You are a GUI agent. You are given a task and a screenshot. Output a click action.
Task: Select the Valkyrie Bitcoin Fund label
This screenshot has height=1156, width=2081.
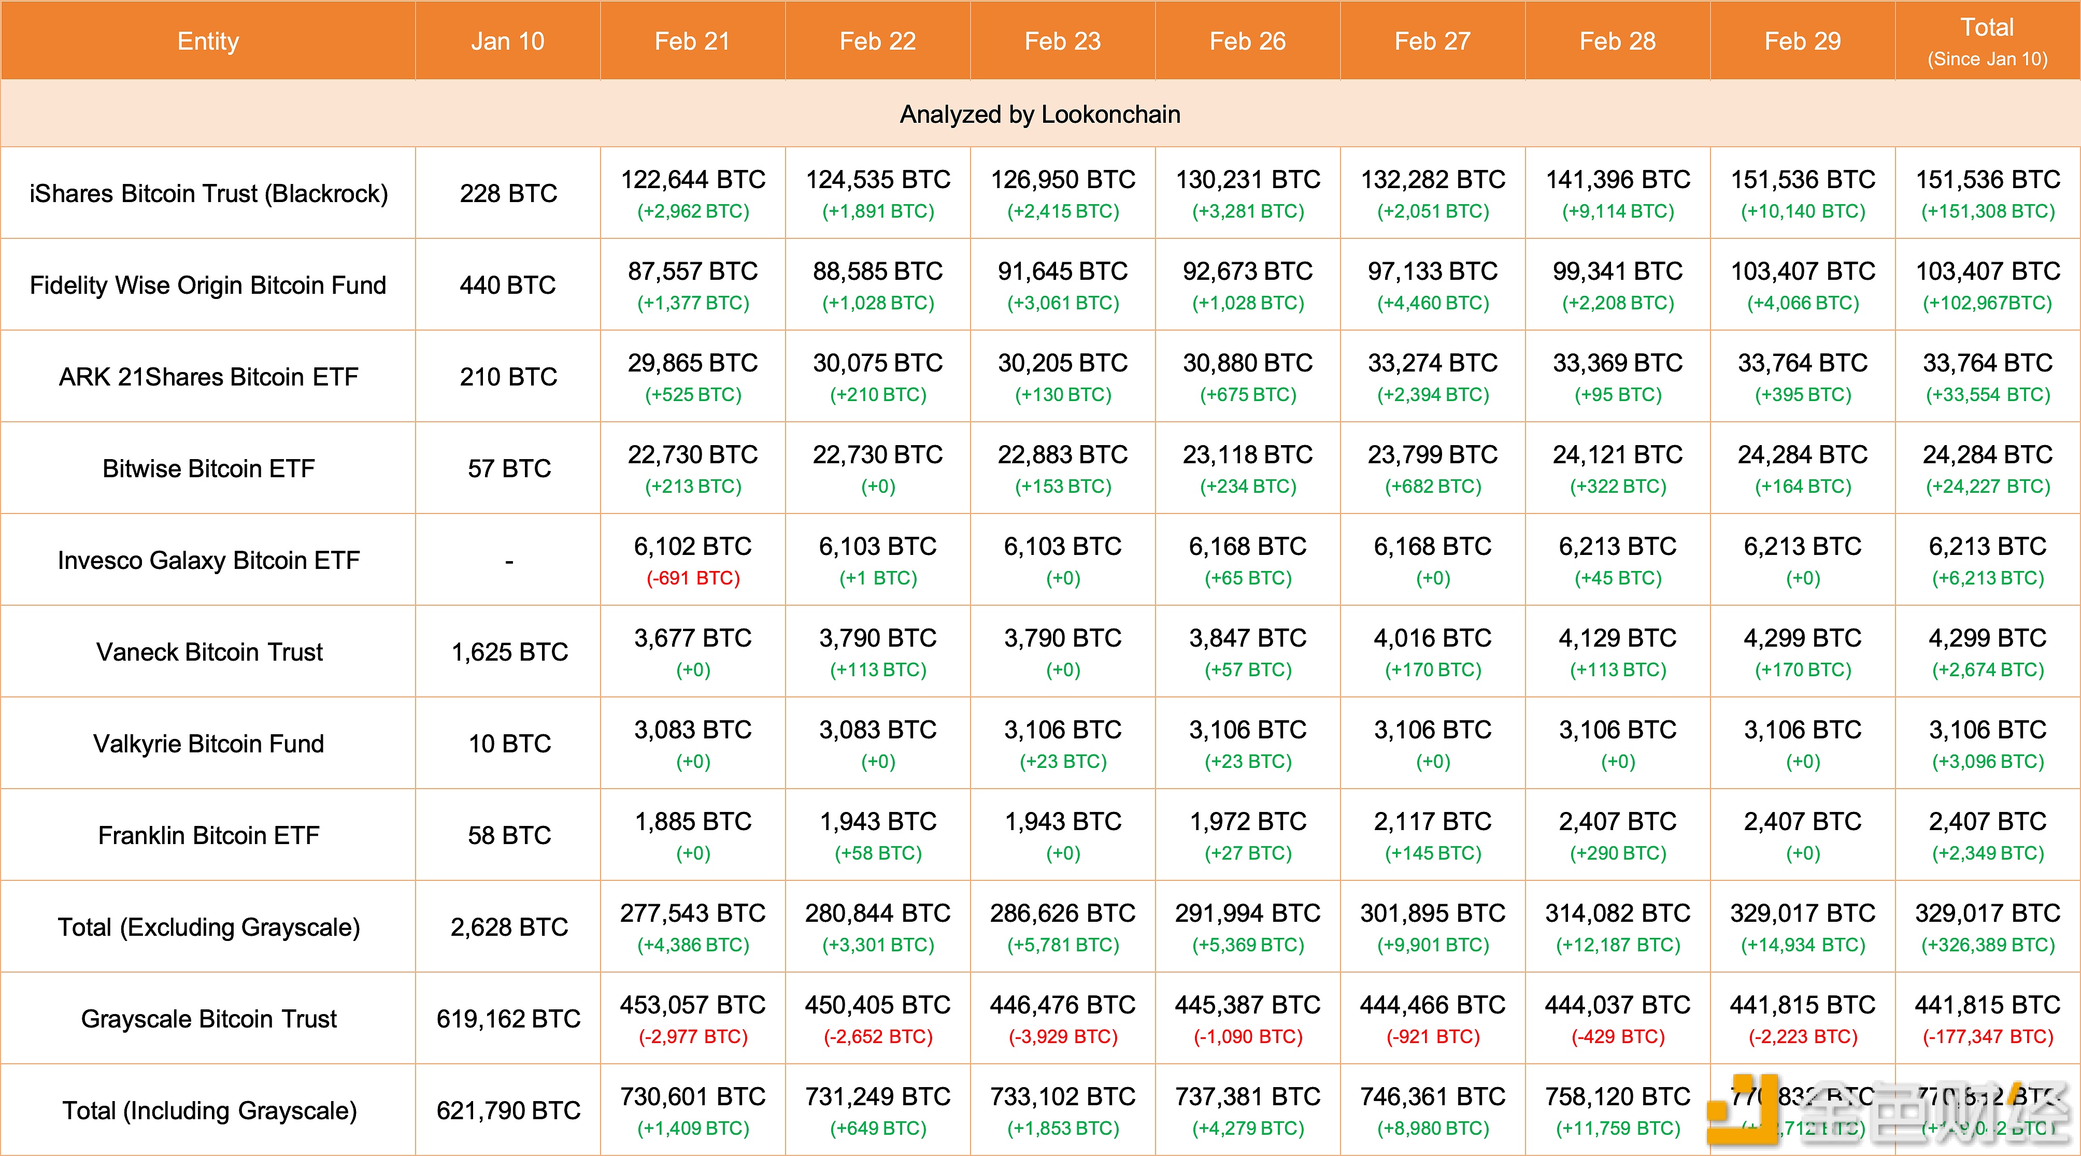click(x=208, y=743)
